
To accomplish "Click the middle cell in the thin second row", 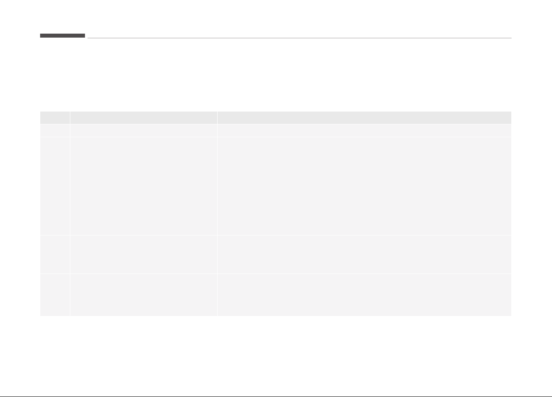I will [x=143, y=130].
